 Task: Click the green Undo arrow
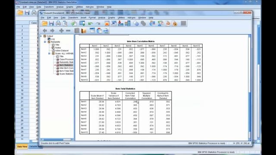tap(91, 23)
